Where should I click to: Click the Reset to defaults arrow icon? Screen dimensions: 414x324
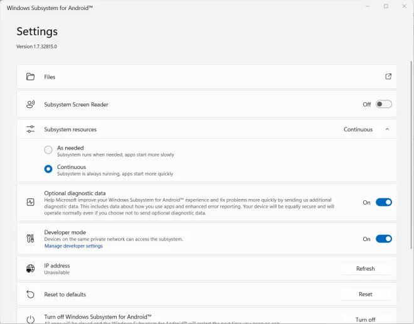[x=30, y=294]
